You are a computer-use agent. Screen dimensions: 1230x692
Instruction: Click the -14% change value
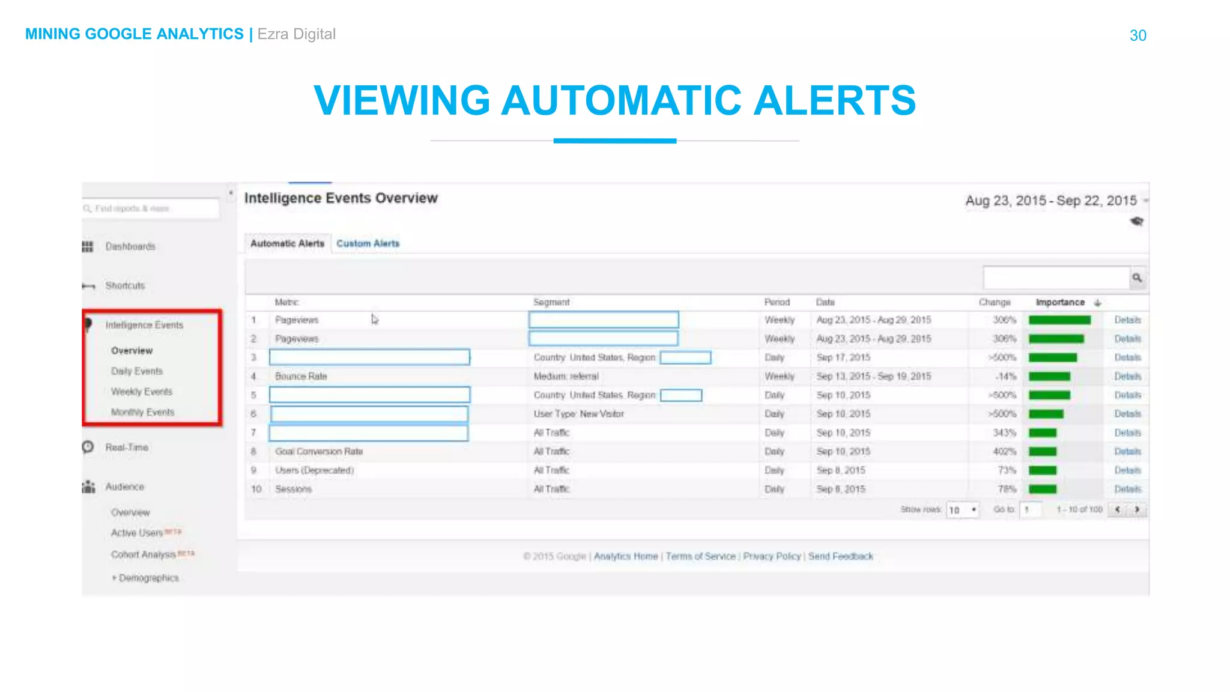pos(1006,377)
